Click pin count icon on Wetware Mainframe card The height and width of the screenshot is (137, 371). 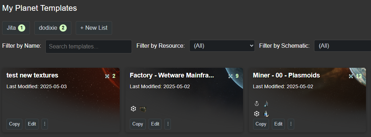click(230, 76)
